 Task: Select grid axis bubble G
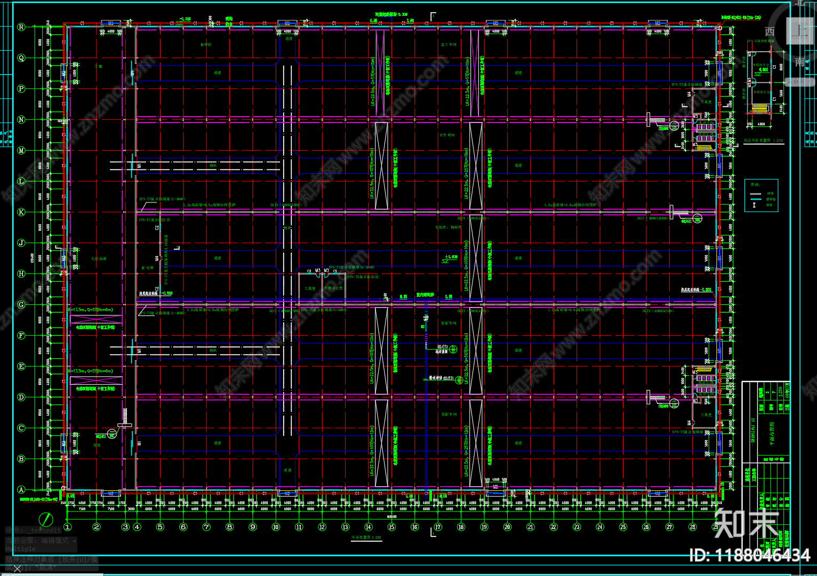(21, 305)
